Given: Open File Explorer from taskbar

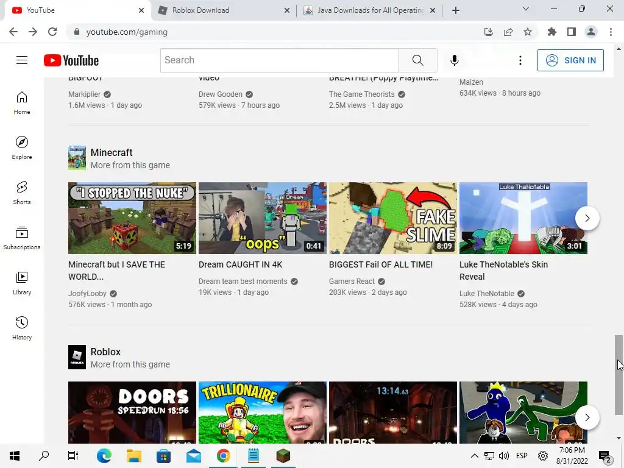Looking at the screenshot, I should (134, 456).
